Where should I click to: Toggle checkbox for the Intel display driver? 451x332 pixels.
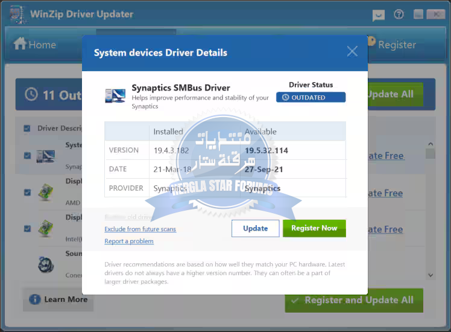27,229
